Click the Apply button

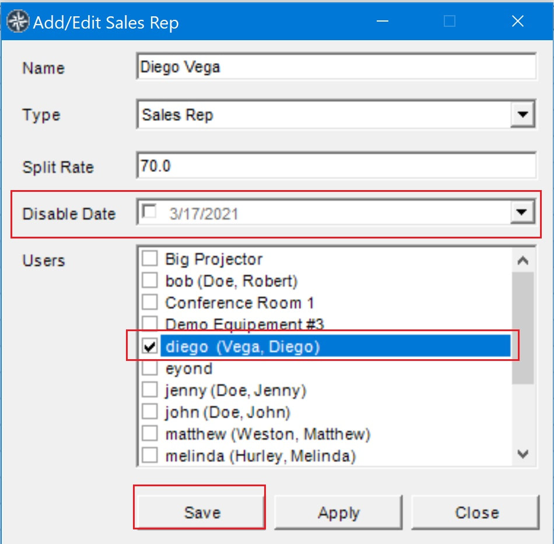coord(338,513)
